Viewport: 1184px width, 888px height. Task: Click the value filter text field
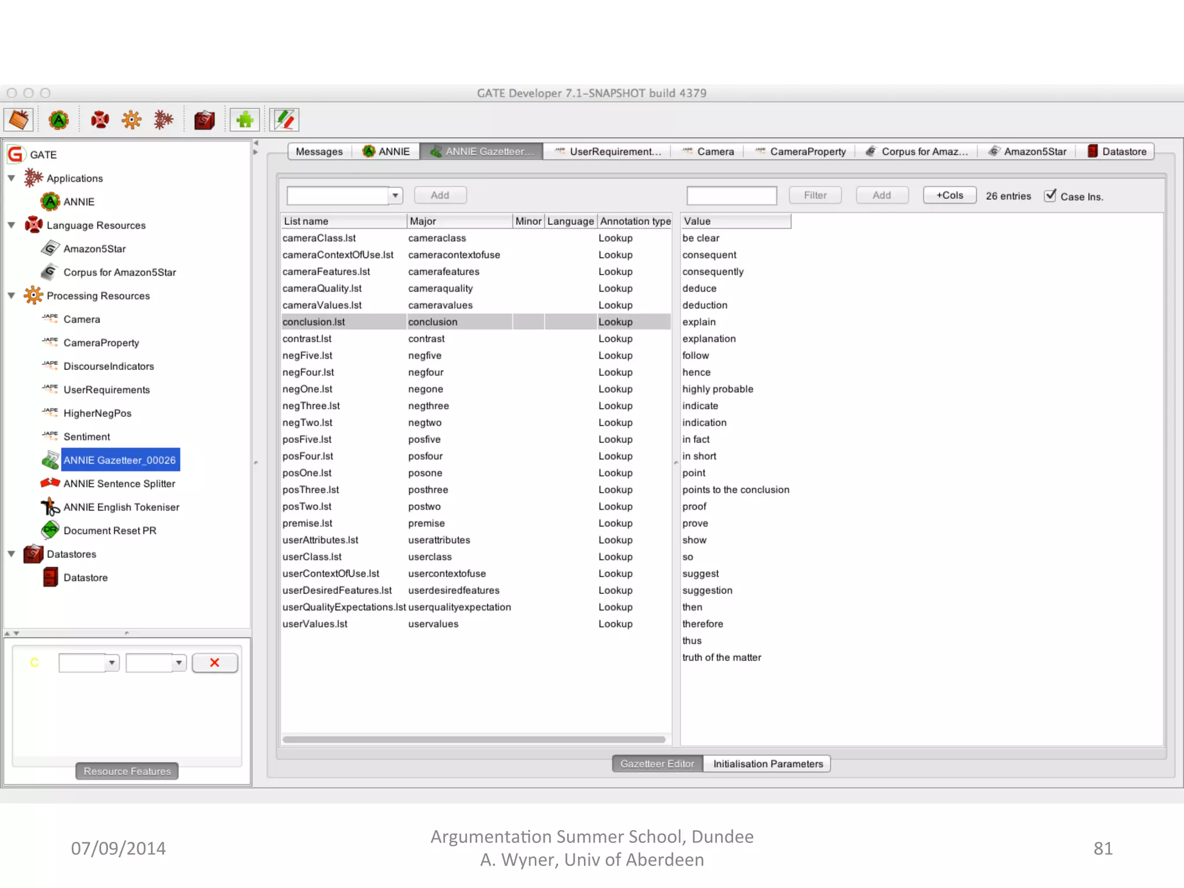pos(731,195)
